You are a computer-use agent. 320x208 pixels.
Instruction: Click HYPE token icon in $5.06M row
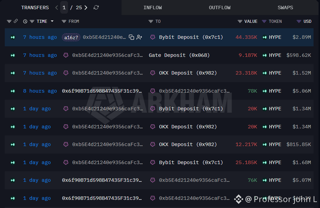(265, 91)
